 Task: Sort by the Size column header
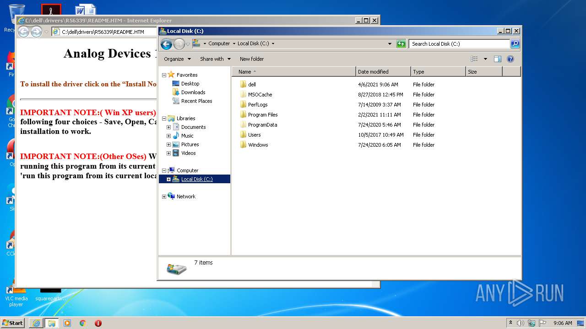(484, 72)
